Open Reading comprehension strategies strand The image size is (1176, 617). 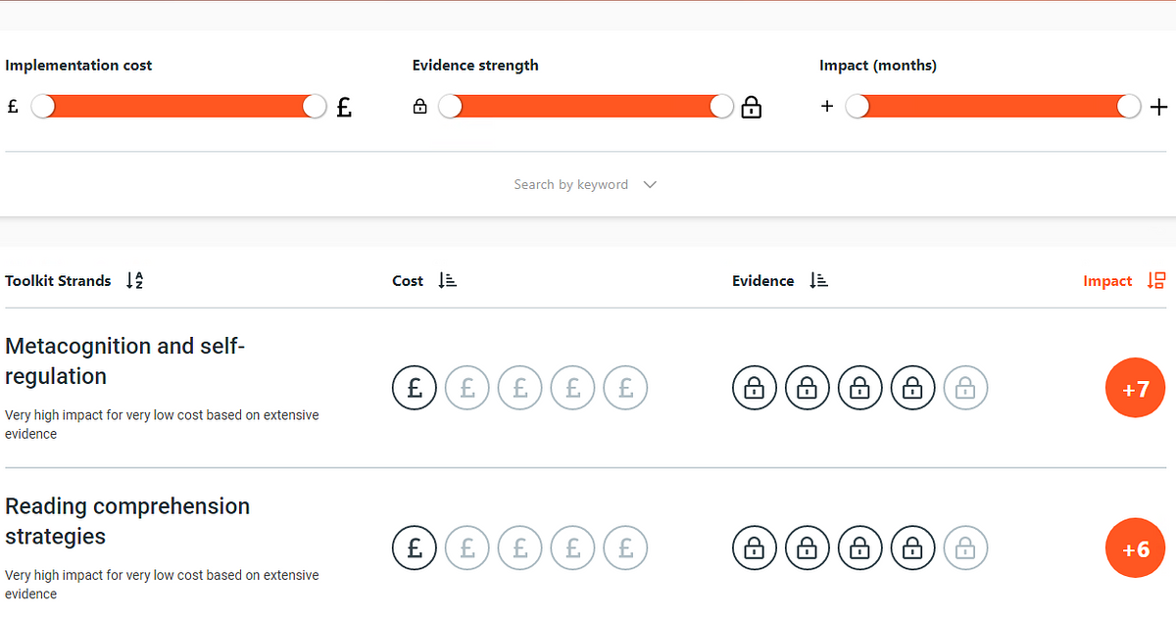tap(127, 521)
